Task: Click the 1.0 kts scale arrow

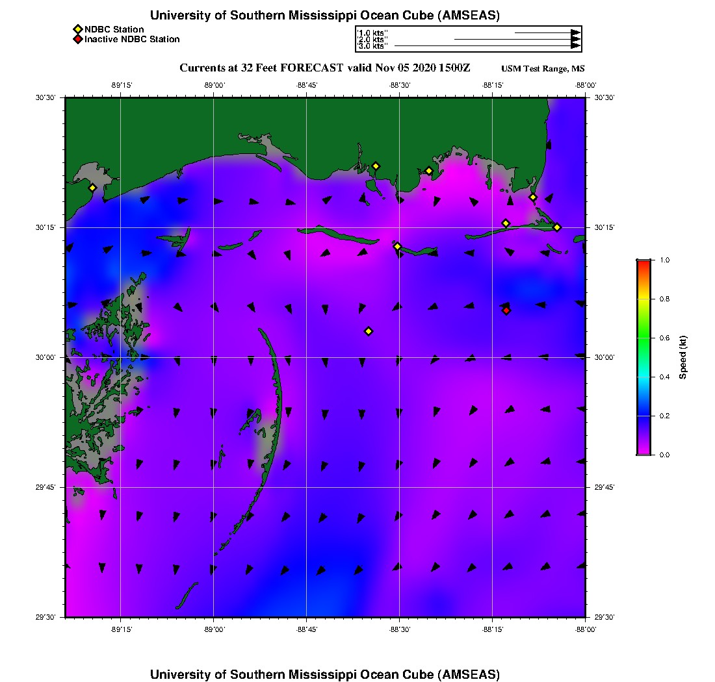Action: point(546,32)
